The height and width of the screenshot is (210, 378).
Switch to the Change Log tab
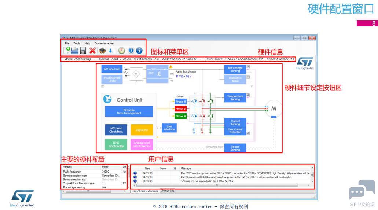pos(168,191)
